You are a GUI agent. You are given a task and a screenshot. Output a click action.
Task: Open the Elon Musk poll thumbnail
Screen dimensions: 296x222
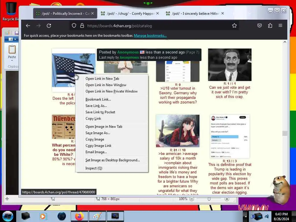(x=230, y=136)
